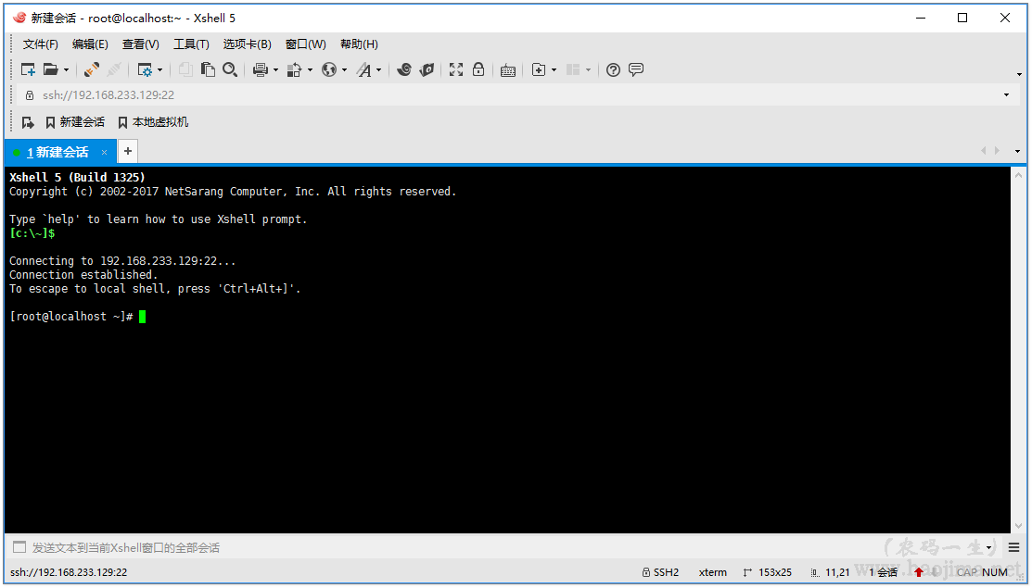Create a new session using toolbar icon
This screenshot has height=588, width=1032.
pyautogui.click(x=28, y=69)
